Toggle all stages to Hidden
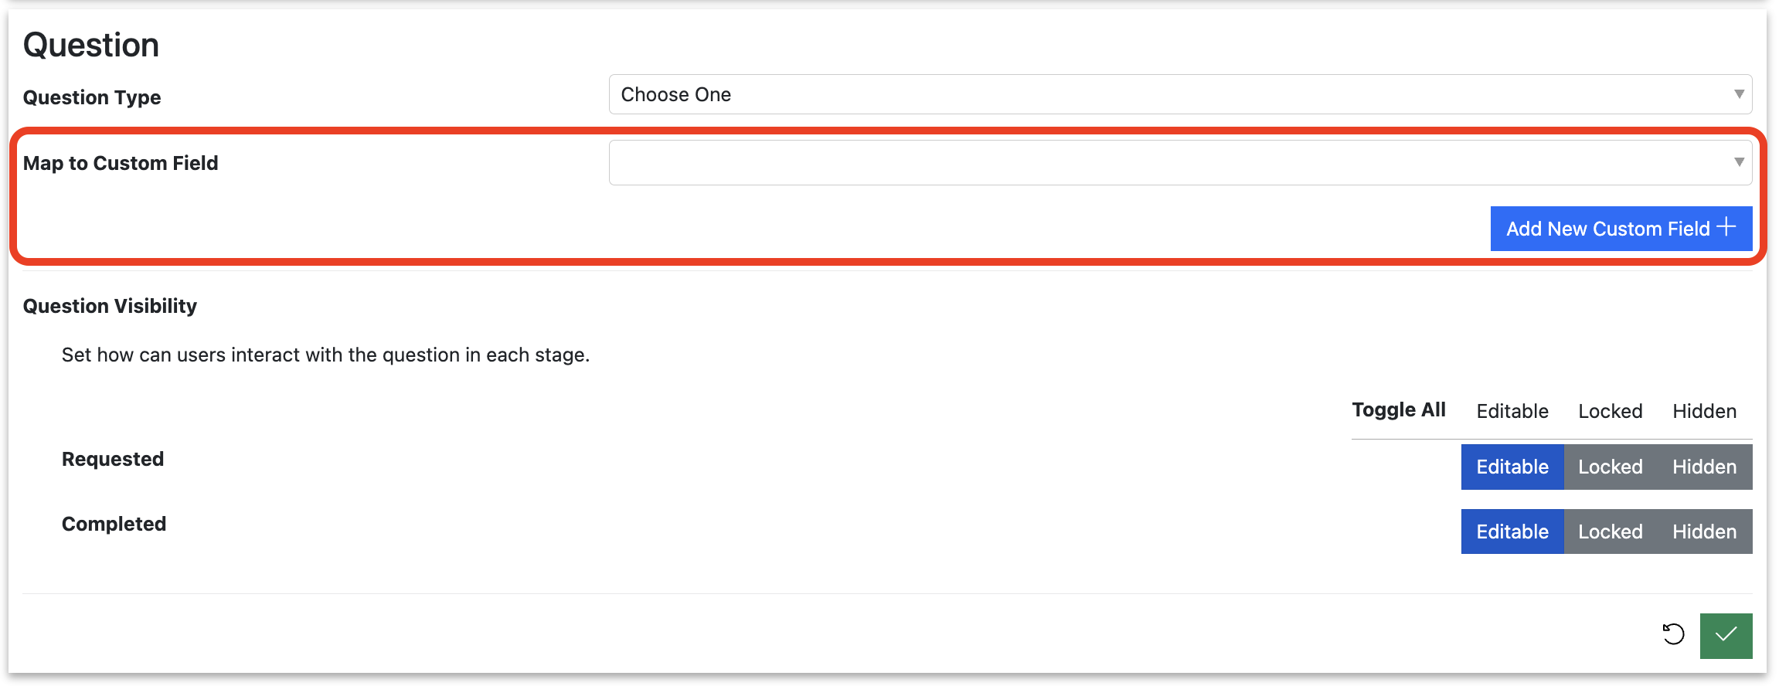 [1704, 411]
